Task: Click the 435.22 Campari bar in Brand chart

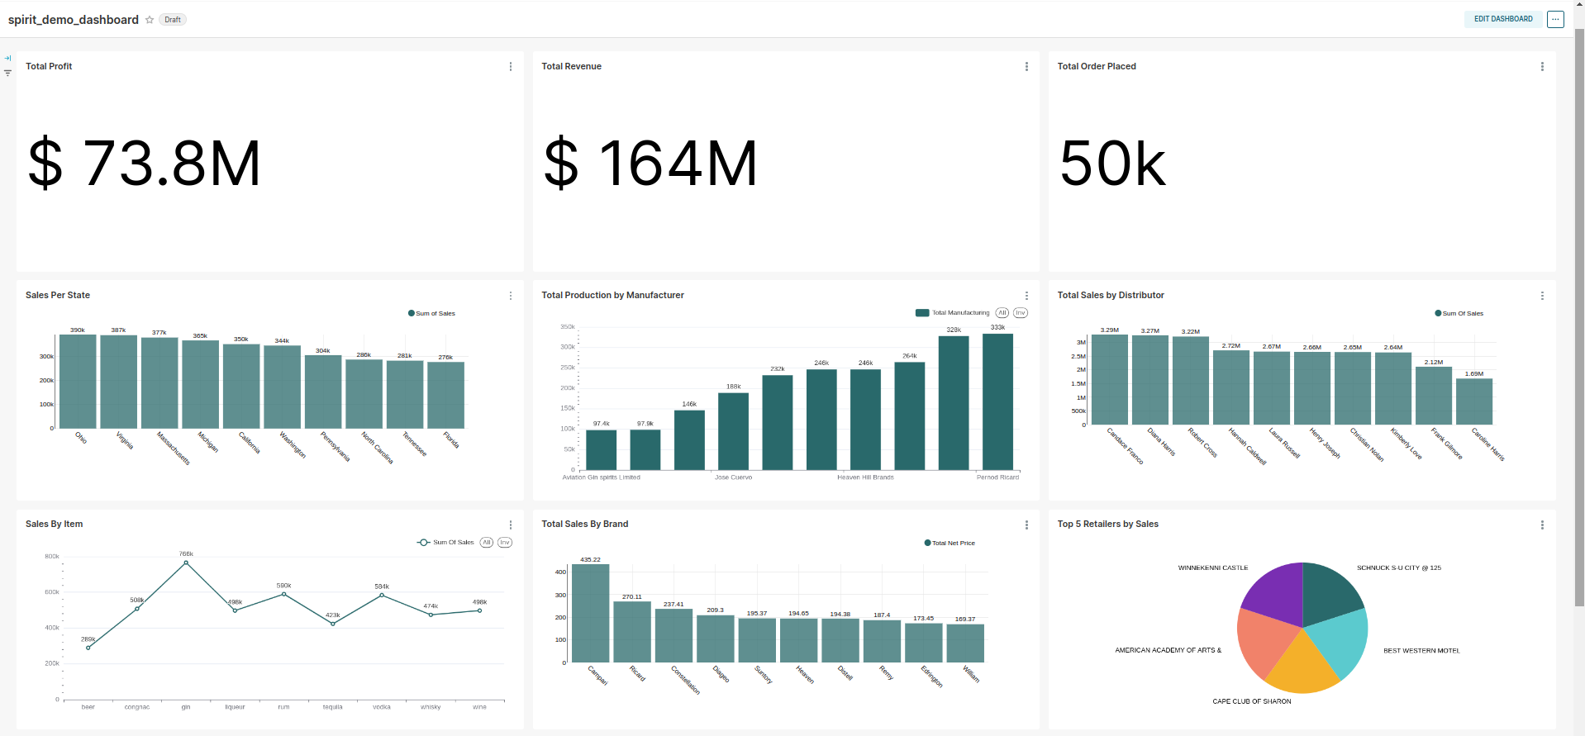Action: pos(590,614)
